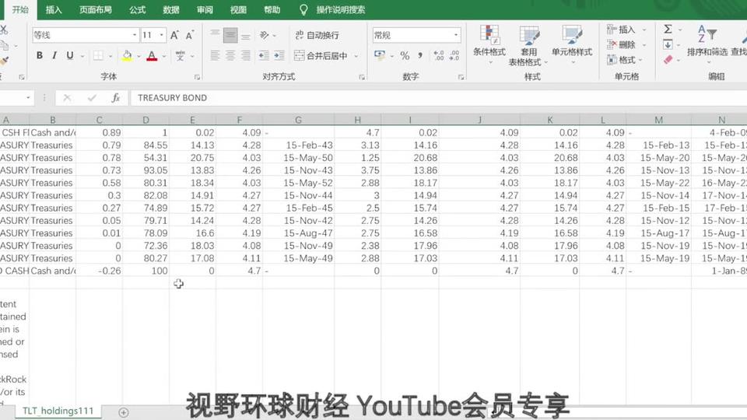Open the 数据 ribbon tab
The width and height of the screenshot is (747, 420).
click(x=171, y=10)
